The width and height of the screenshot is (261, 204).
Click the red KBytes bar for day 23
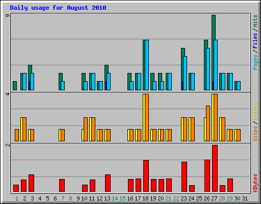(184, 177)
